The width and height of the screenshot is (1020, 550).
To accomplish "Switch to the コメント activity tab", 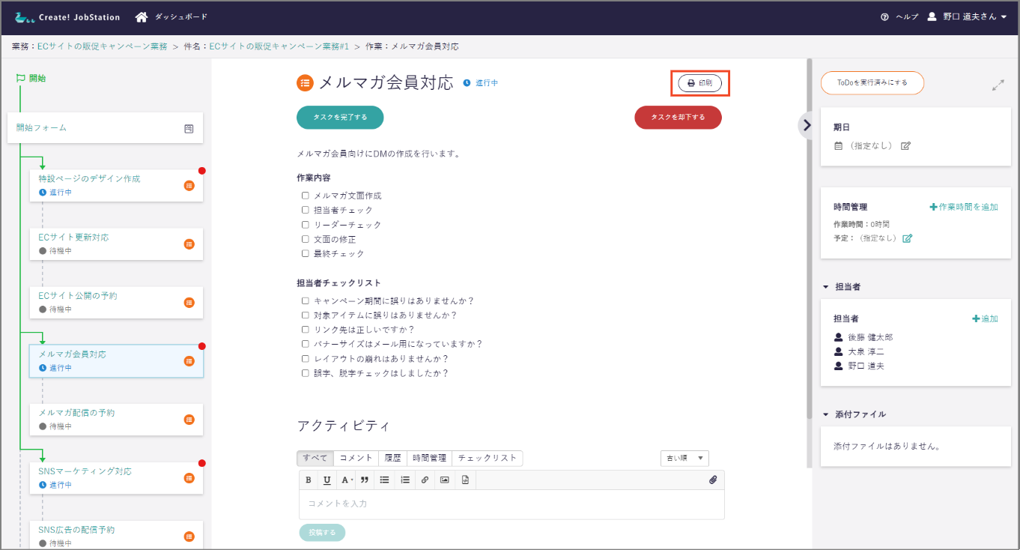I will coord(356,458).
